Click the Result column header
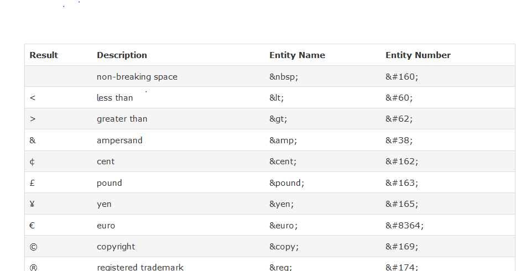Image resolution: width=516 pixels, height=271 pixels. pos(44,55)
